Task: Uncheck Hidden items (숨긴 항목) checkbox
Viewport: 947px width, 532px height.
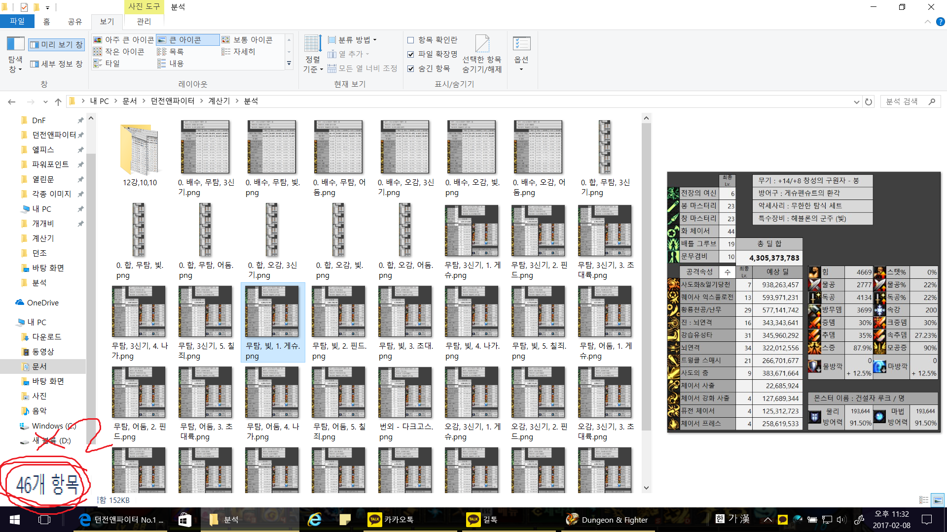Action: pyautogui.click(x=411, y=68)
